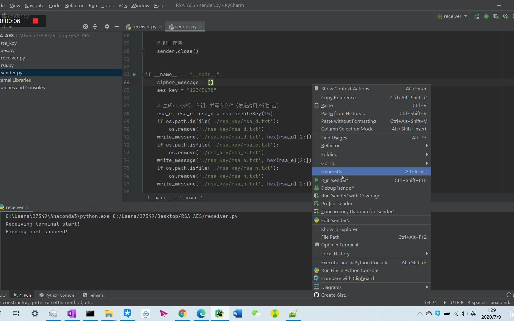Image resolution: width=514 pixels, height=321 pixels.
Task: Switch to the receiver.py editor tab
Action: point(144,26)
